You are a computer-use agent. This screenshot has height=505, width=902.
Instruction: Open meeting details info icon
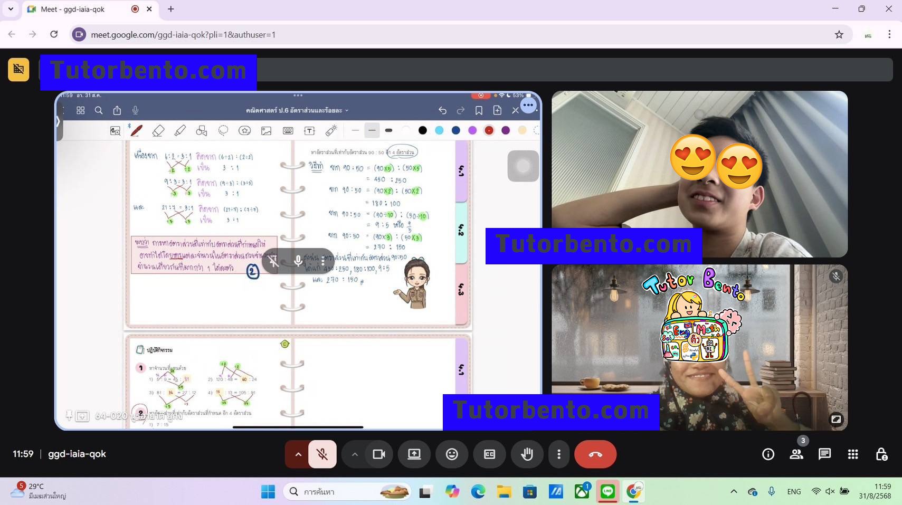(768, 454)
